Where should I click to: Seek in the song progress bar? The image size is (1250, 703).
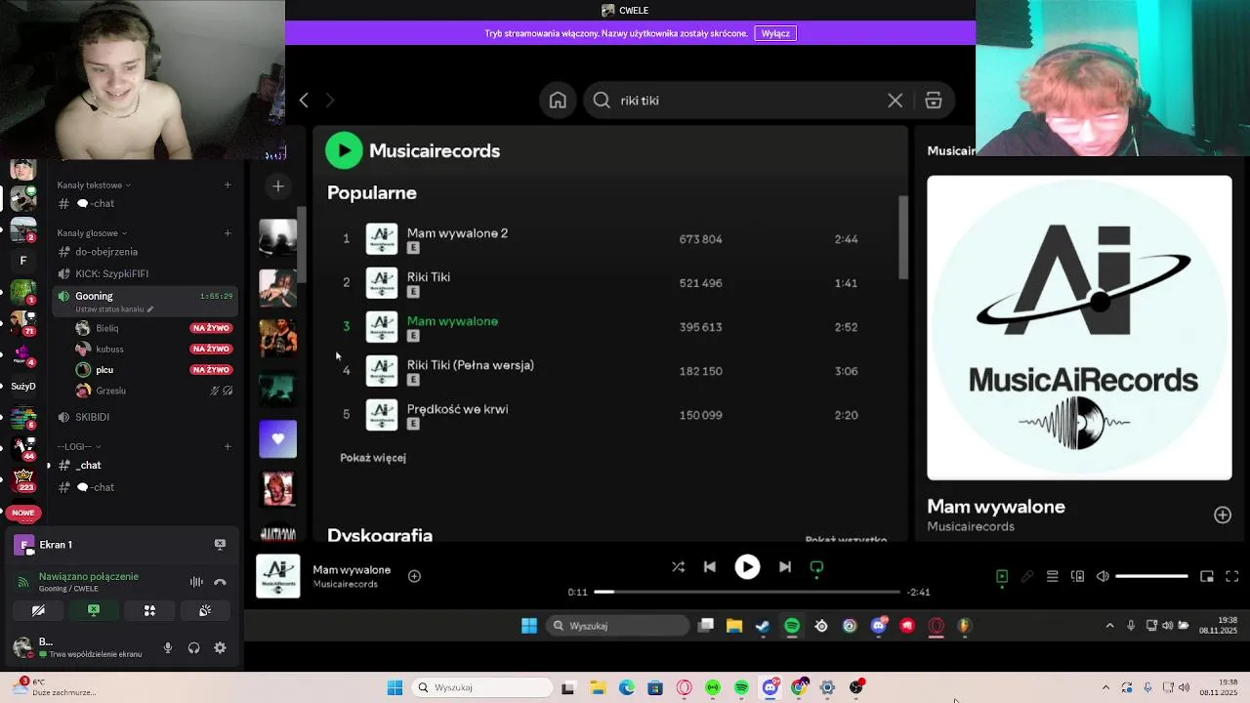(x=746, y=592)
